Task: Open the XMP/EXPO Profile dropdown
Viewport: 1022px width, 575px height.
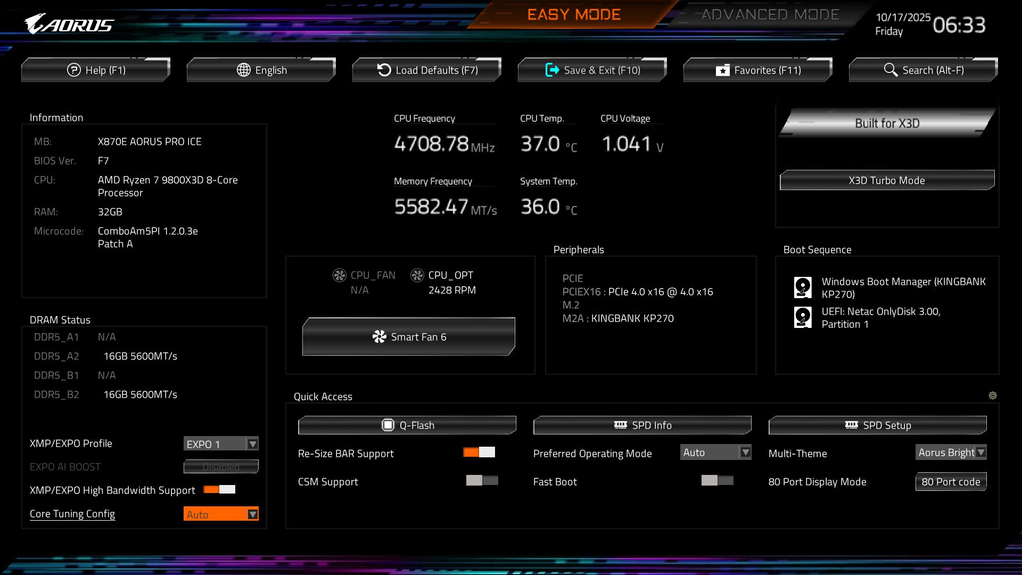Action: pos(221,444)
